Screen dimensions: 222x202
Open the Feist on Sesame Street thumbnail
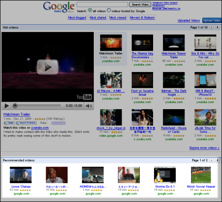point(142,80)
